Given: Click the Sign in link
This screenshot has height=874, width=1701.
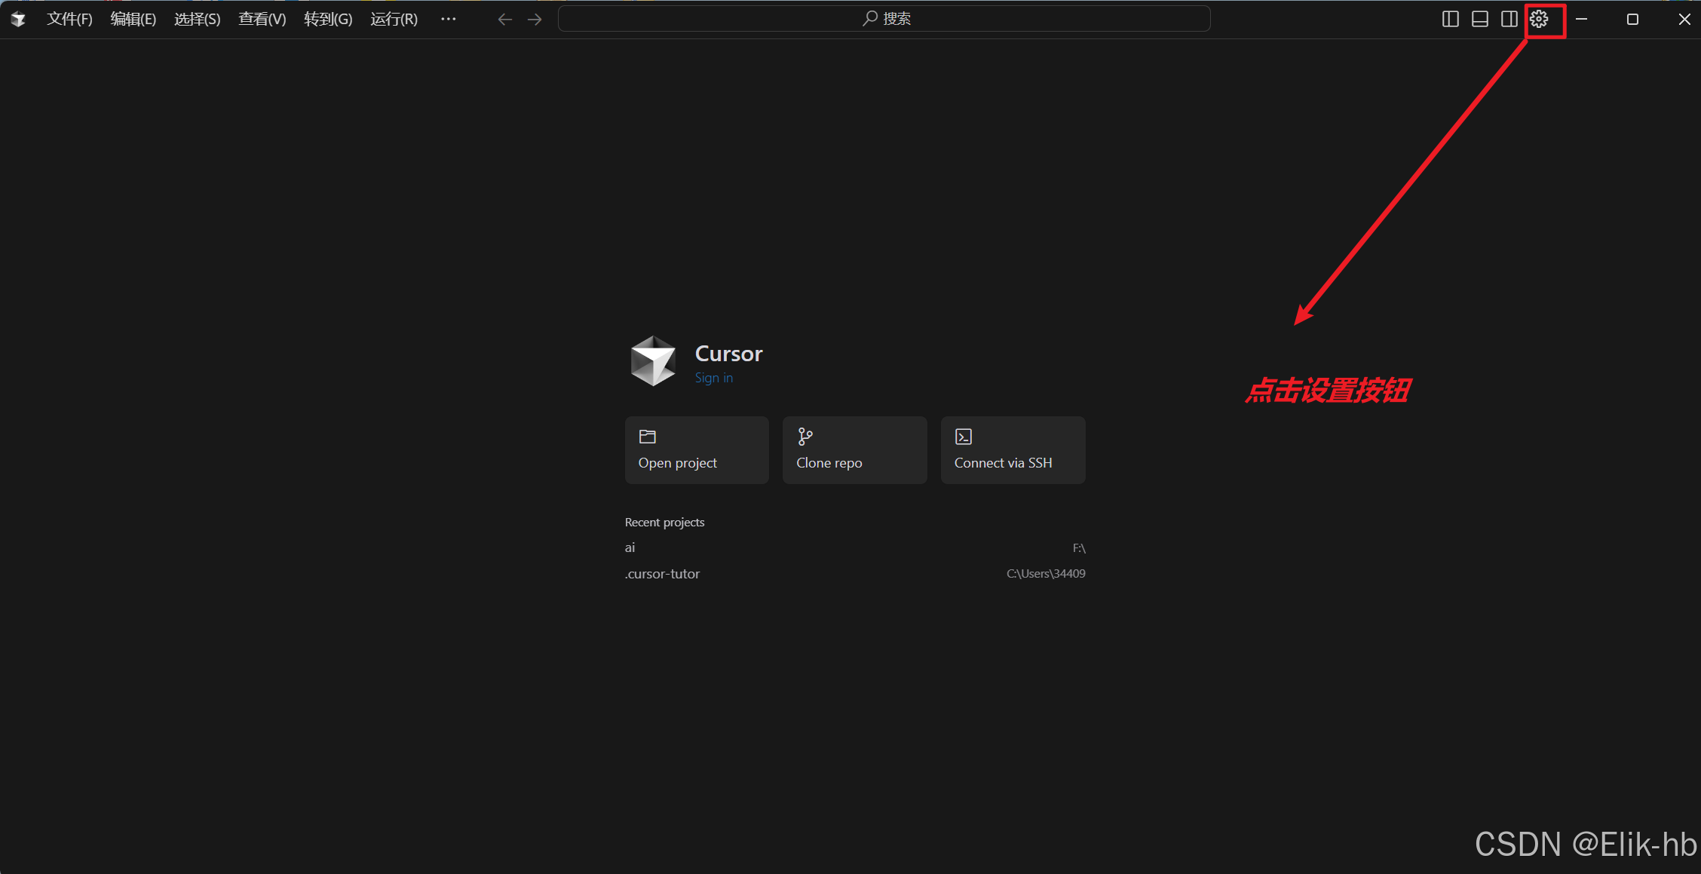Looking at the screenshot, I should pos(713,378).
